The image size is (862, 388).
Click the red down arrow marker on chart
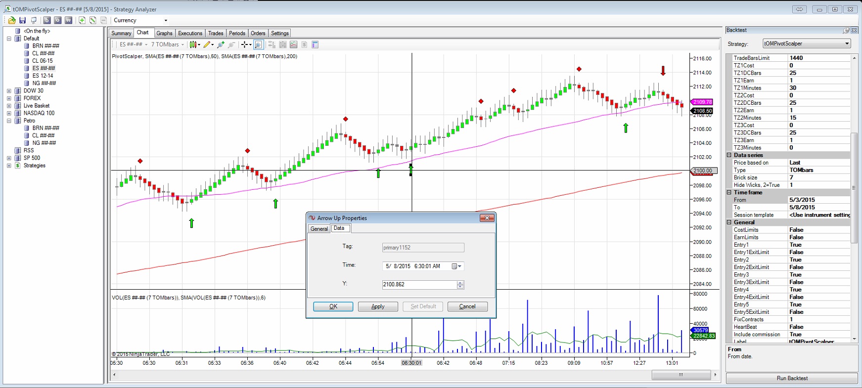click(x=663, y=71)
